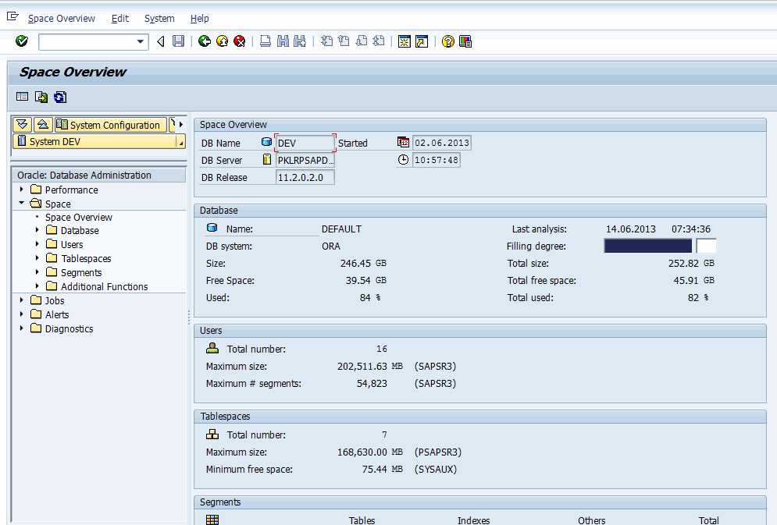Image resolution: width=777 pixels, height=525 pixels.
Task: Expand the Performance tree folder
Action: [22, 190]
